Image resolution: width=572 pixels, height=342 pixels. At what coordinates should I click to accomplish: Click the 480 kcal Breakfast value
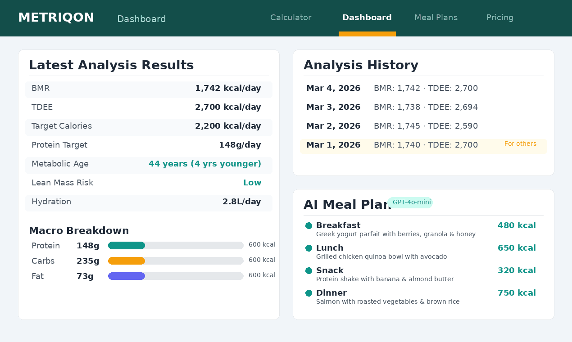pos(517,225)
